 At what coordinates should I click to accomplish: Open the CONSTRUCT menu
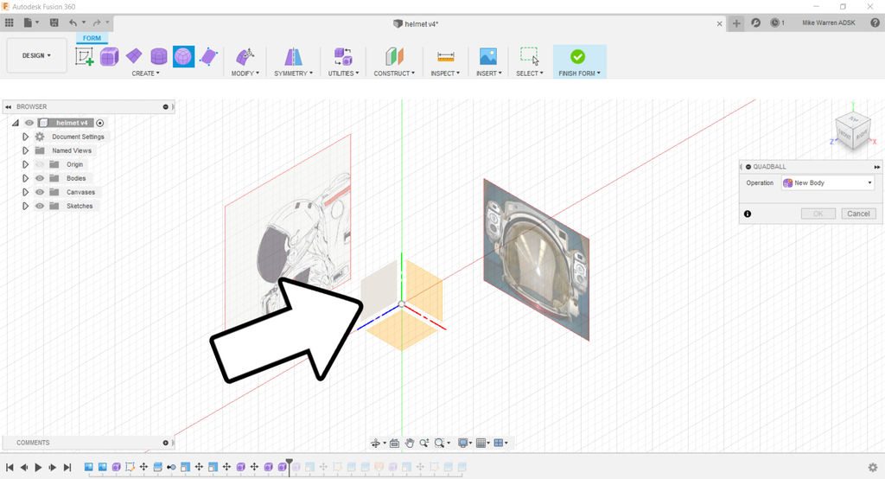pyautogui.click(x=394, y=73)
